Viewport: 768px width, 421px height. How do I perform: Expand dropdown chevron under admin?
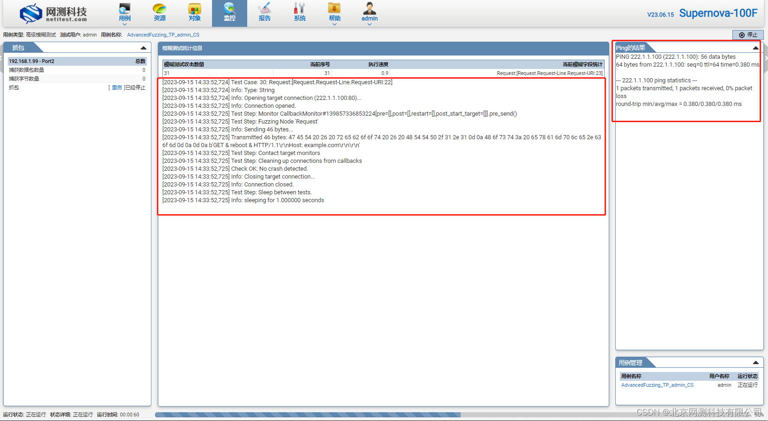tap(369, 25)
